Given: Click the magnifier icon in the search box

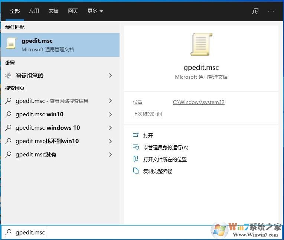Looking at the screenshot, I should pyautogui.click(x=8, y=232).
